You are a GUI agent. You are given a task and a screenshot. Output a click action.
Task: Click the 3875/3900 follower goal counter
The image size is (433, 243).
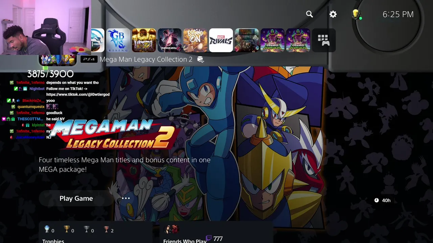50,74
